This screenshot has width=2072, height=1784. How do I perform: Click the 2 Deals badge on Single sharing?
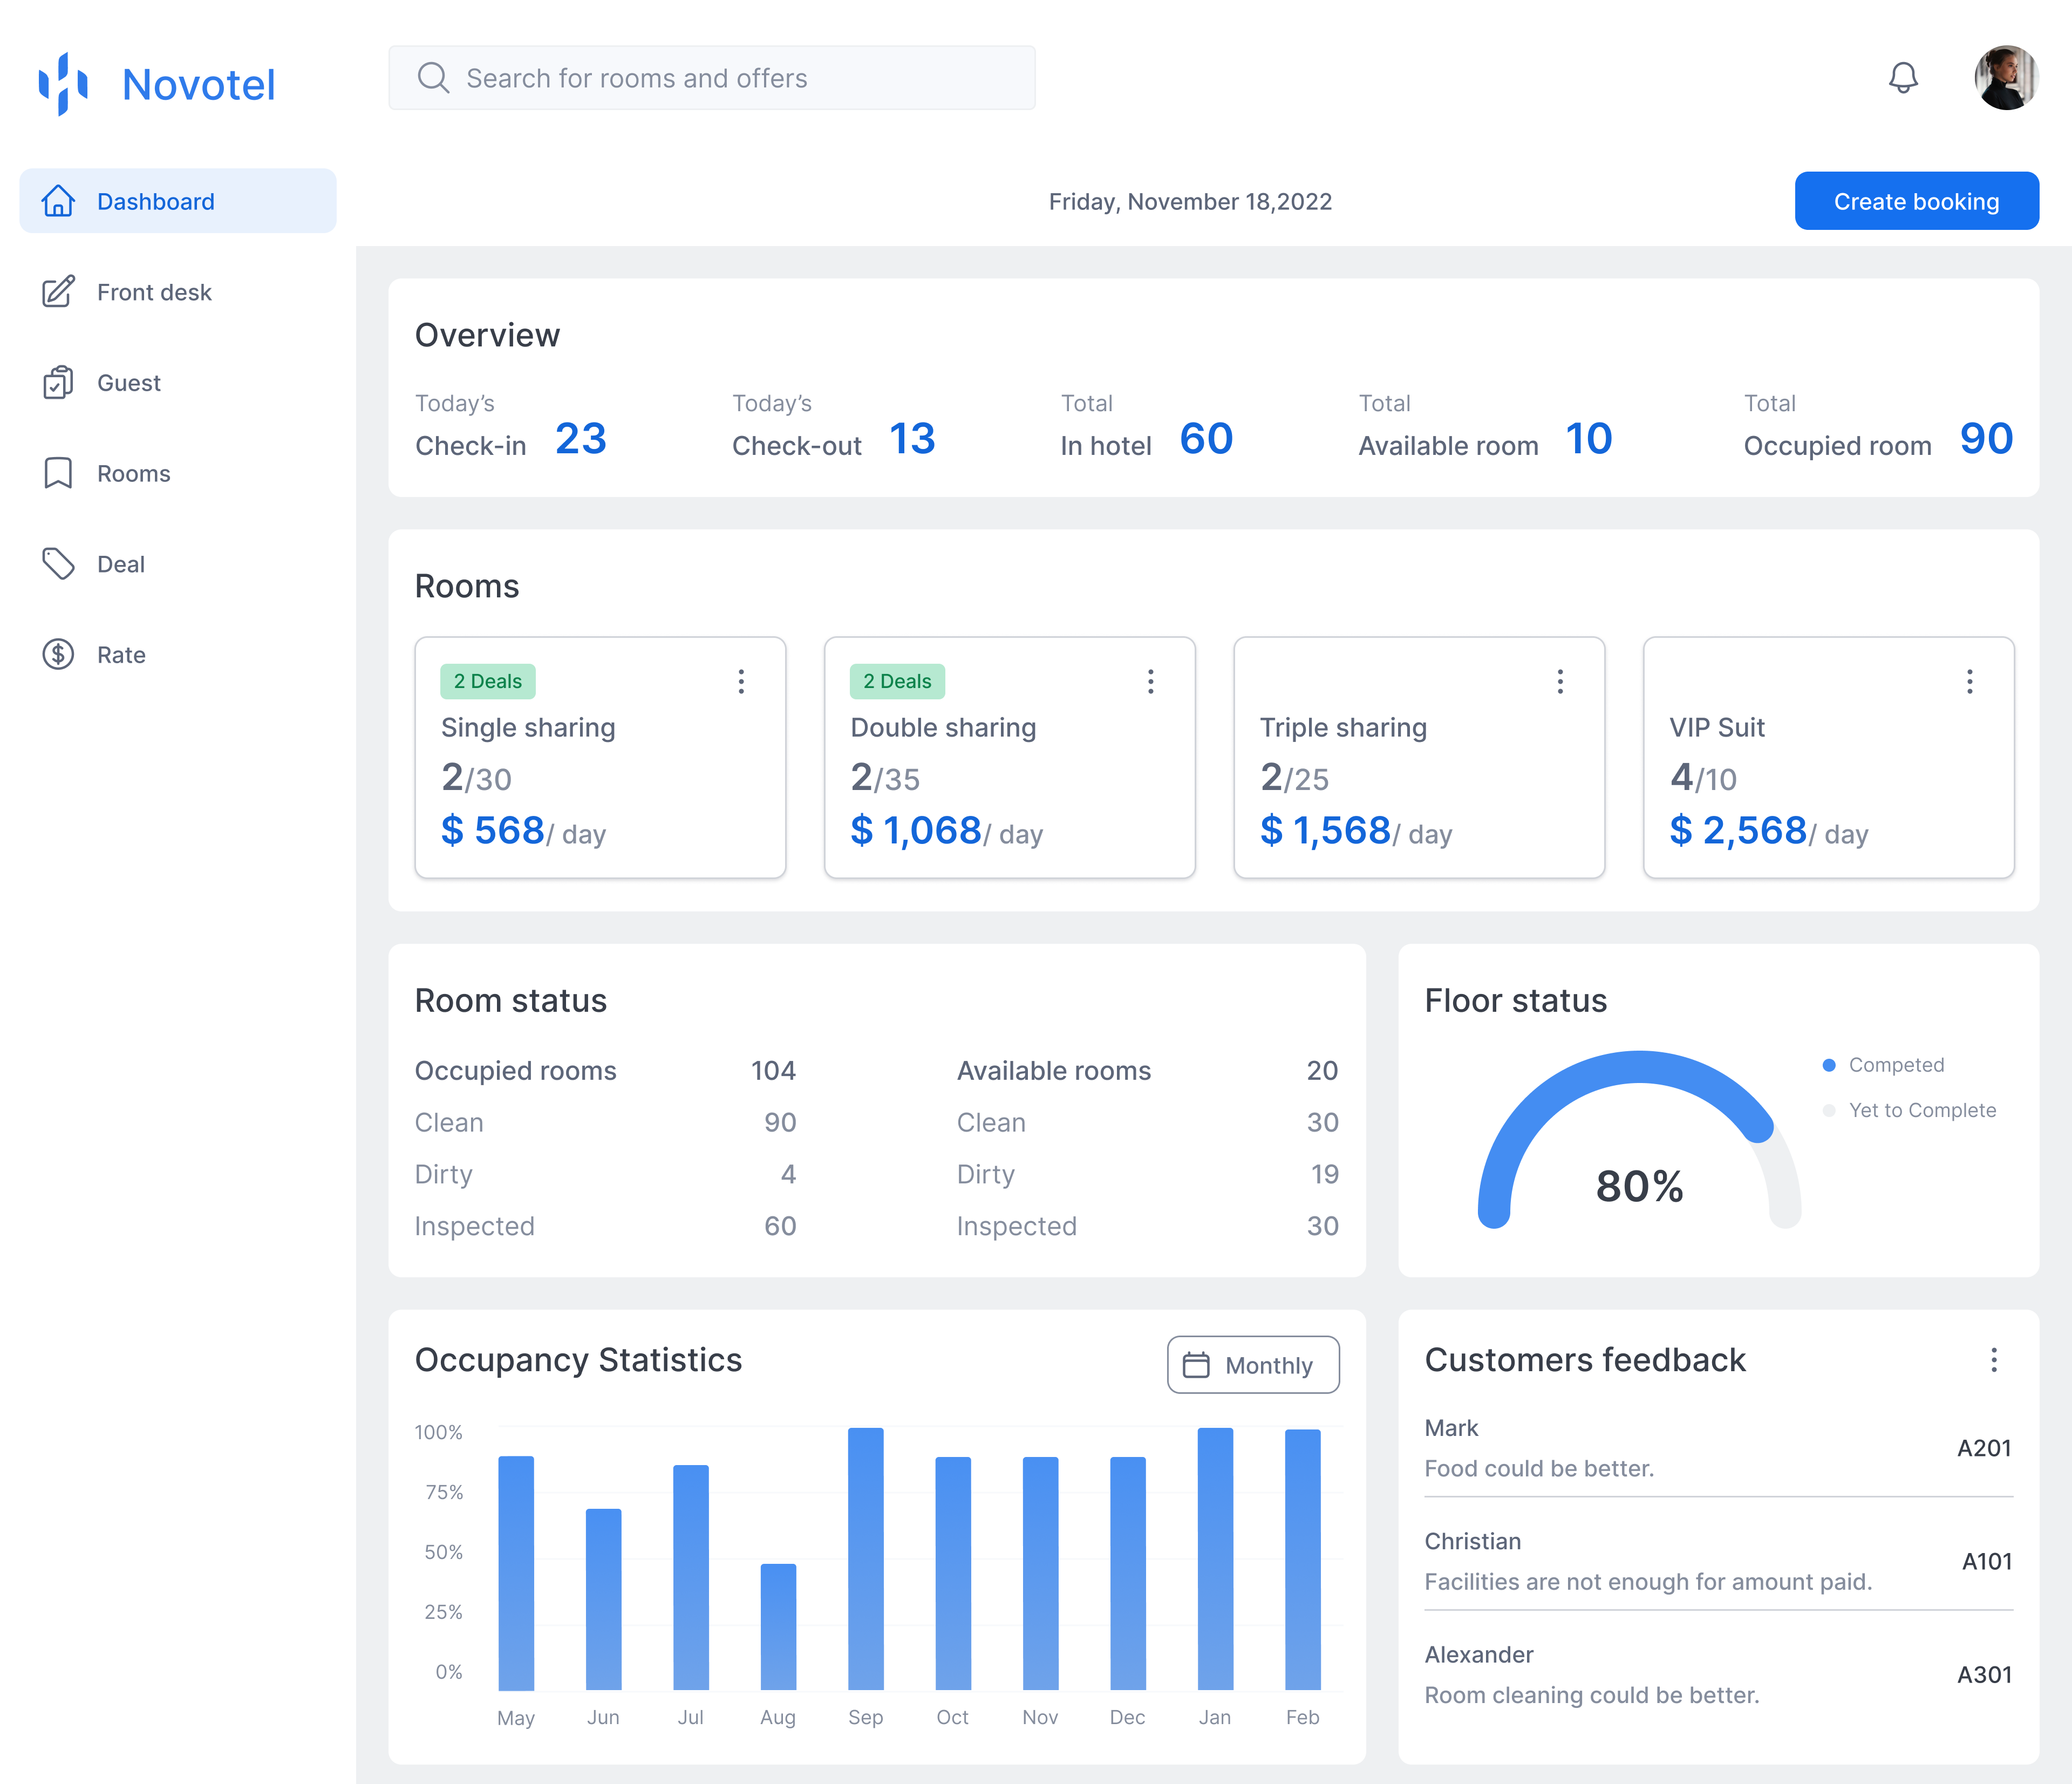pos(487,682)
